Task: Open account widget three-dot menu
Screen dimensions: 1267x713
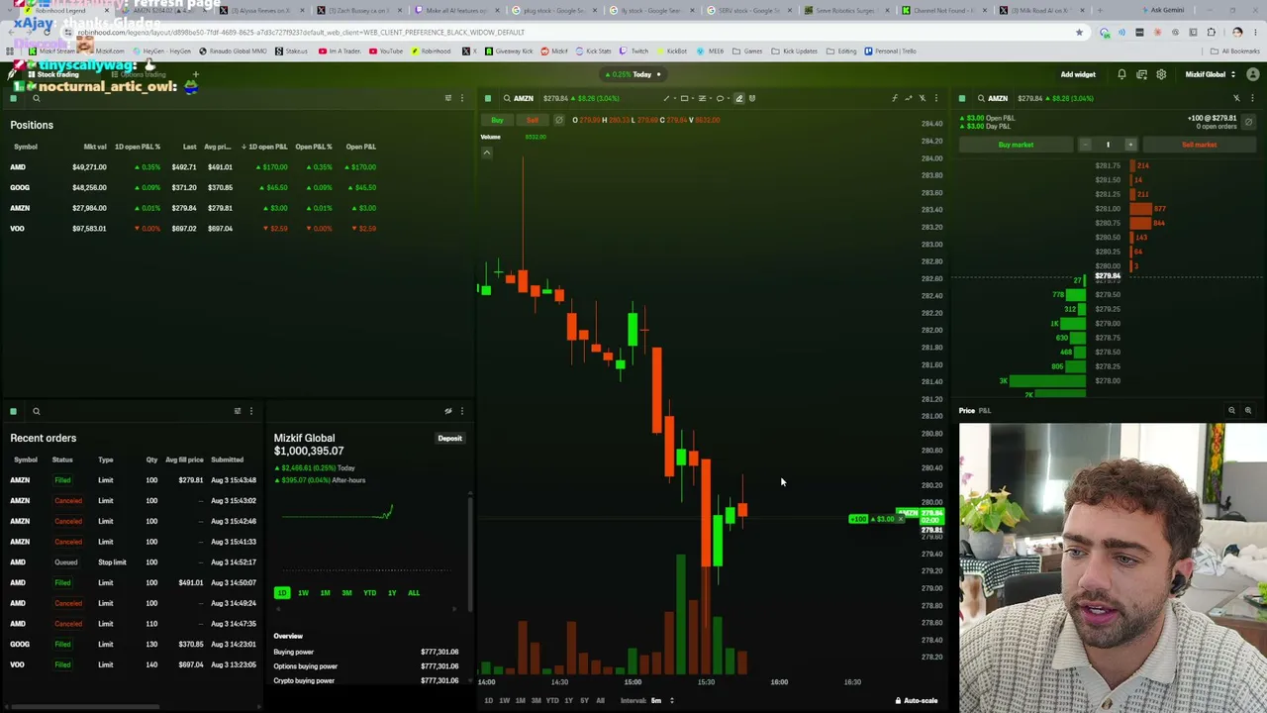Action: point(461,411)
